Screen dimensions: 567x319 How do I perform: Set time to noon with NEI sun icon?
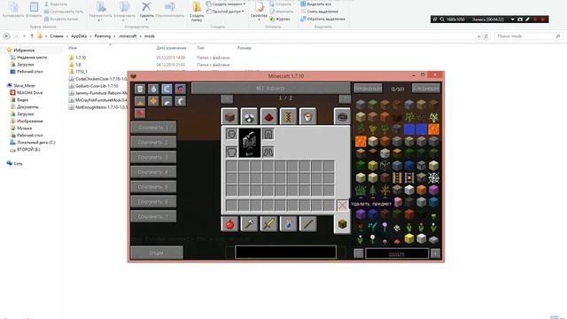(x=153, y=101)
